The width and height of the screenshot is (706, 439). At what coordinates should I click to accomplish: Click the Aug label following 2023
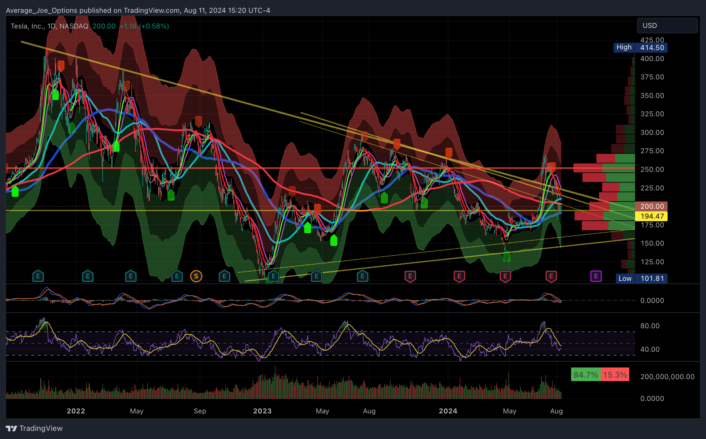(x=369, y=411)
